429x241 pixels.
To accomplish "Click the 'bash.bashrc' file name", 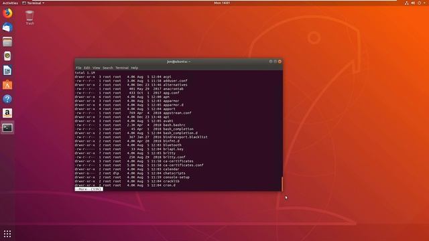I will click(174, 125).
